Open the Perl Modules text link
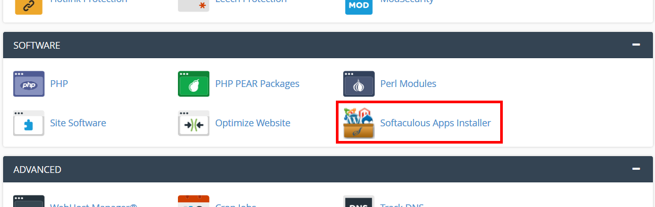This screenshot has height=207, width=655. point(408,84)
